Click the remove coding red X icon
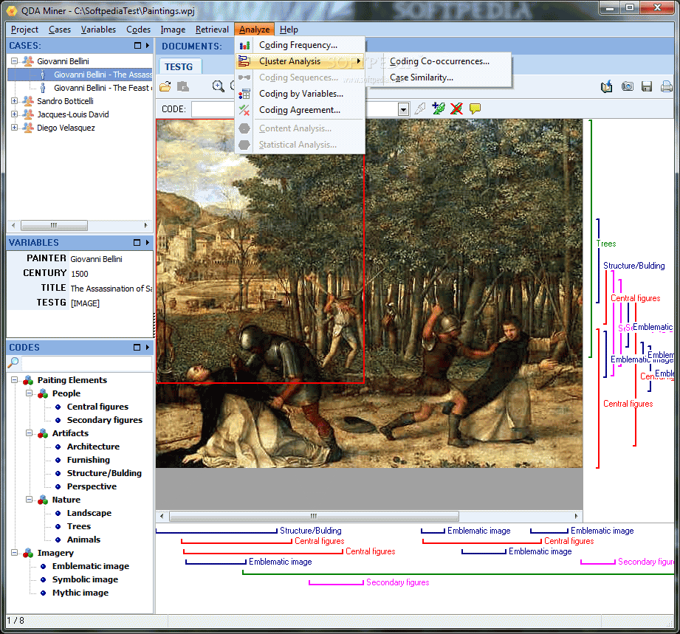The image size is (680, 634). [x=456, y=108]
